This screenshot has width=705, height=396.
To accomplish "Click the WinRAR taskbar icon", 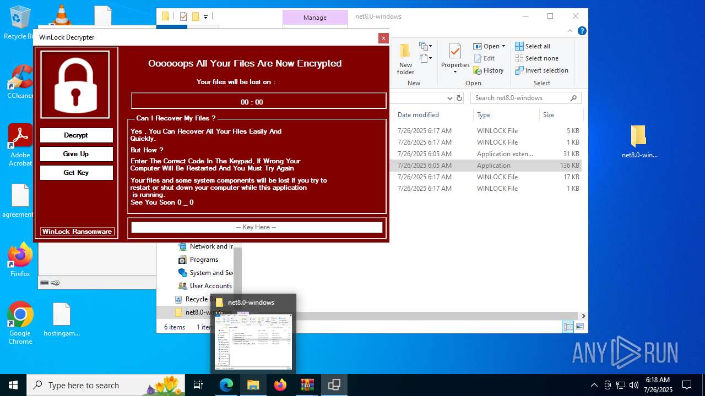I will pyautogui.click(x=307, y=385).
